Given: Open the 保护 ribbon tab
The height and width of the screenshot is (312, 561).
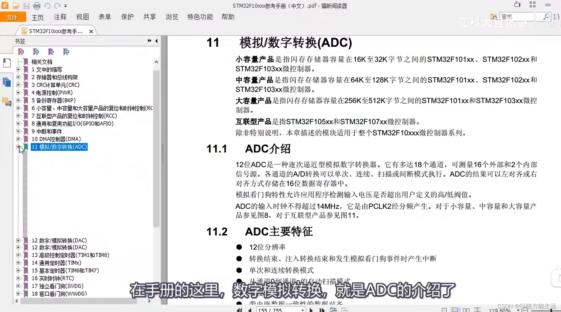Looking at the screenshot, I should pos(127,17).
